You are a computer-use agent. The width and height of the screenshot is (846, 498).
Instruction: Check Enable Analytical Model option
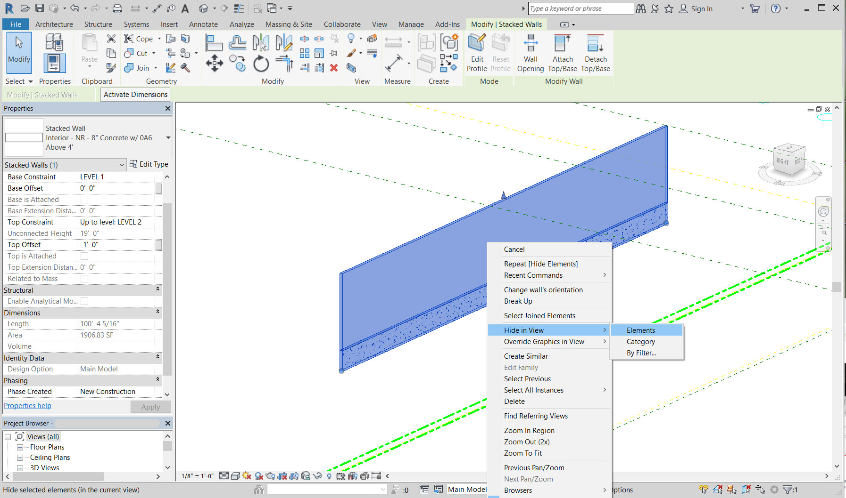(85, 301)
